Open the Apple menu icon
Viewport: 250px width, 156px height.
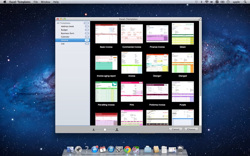pos(5,2)
